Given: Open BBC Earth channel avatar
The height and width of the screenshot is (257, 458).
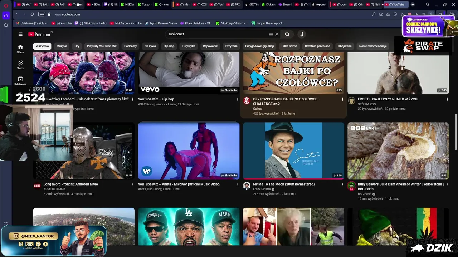Looking at the screenshot, I should point(351,186).
